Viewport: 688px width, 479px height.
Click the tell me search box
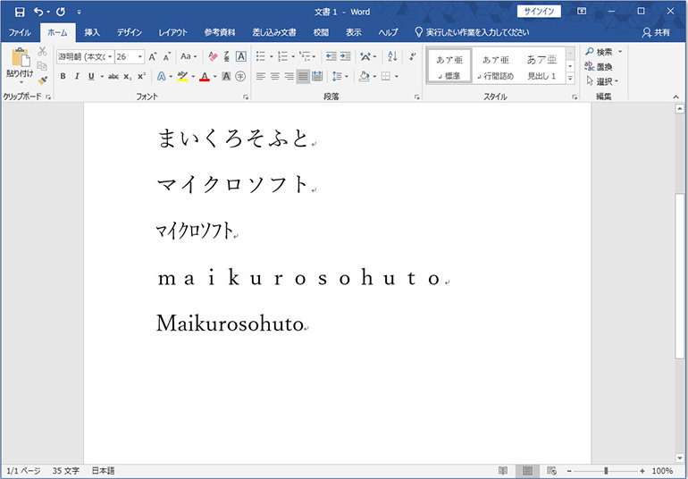pyautogui.click(x=472, y=32)
